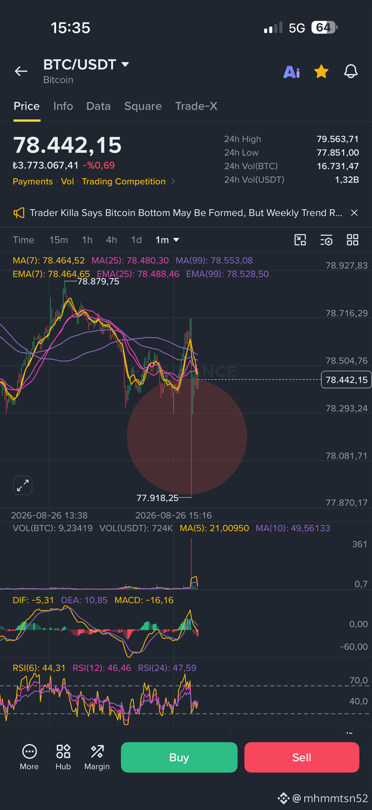The image size is (372, 810).
Task: Switch to the Data tab
Action: pyautogui.click(x=98, y=106)
